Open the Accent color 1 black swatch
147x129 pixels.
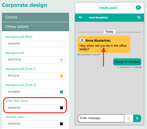coord(61,124)
